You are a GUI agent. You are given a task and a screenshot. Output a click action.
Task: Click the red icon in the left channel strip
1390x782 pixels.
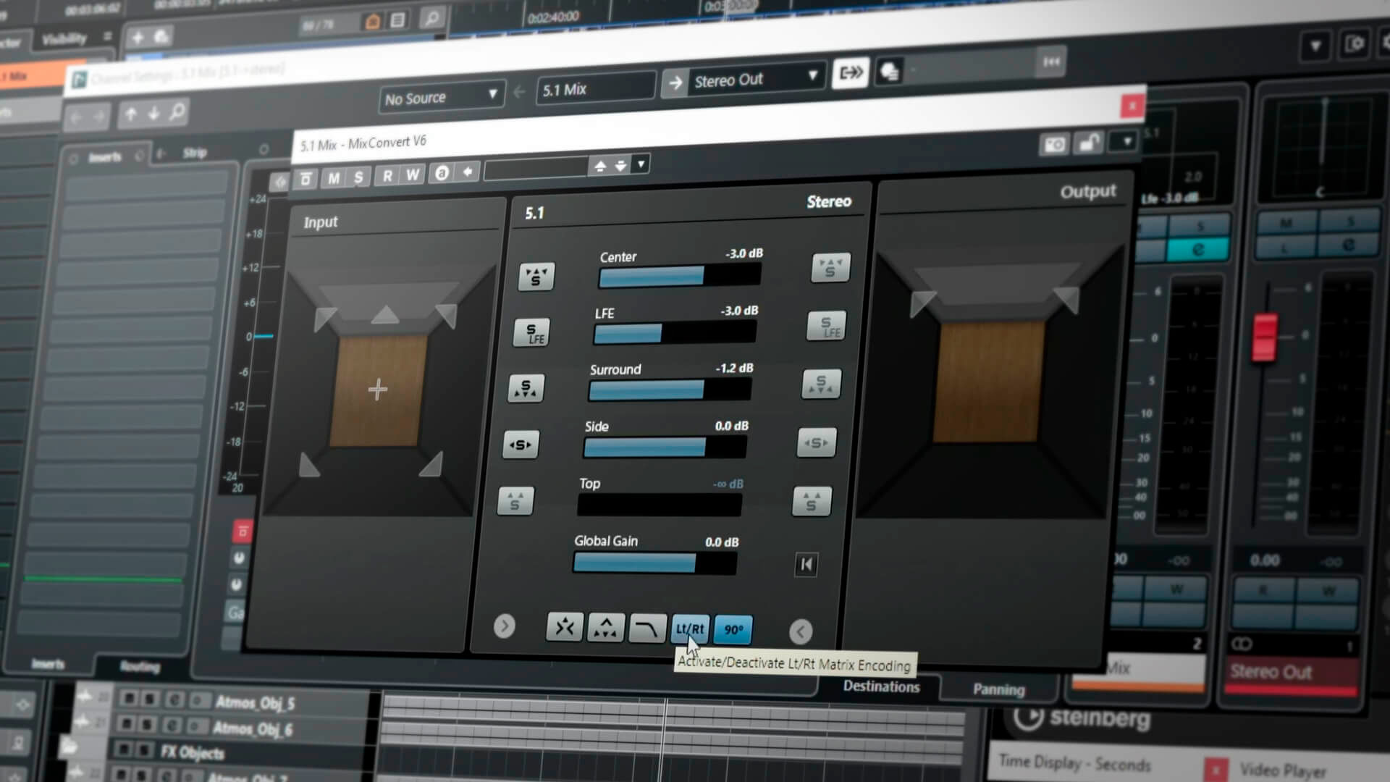pyautogui.click(x=243, y=532)
